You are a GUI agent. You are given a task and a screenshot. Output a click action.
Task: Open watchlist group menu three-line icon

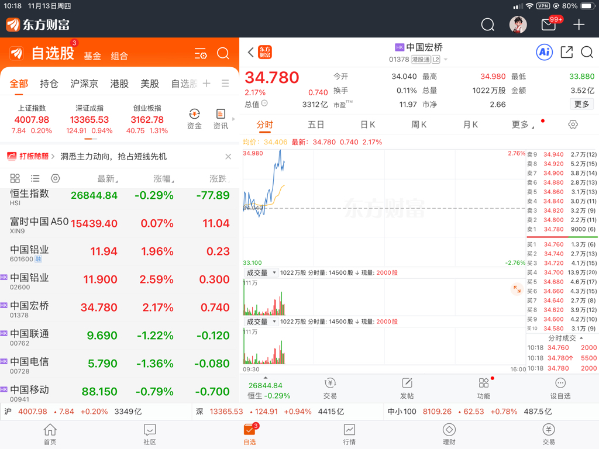(225, 83)
